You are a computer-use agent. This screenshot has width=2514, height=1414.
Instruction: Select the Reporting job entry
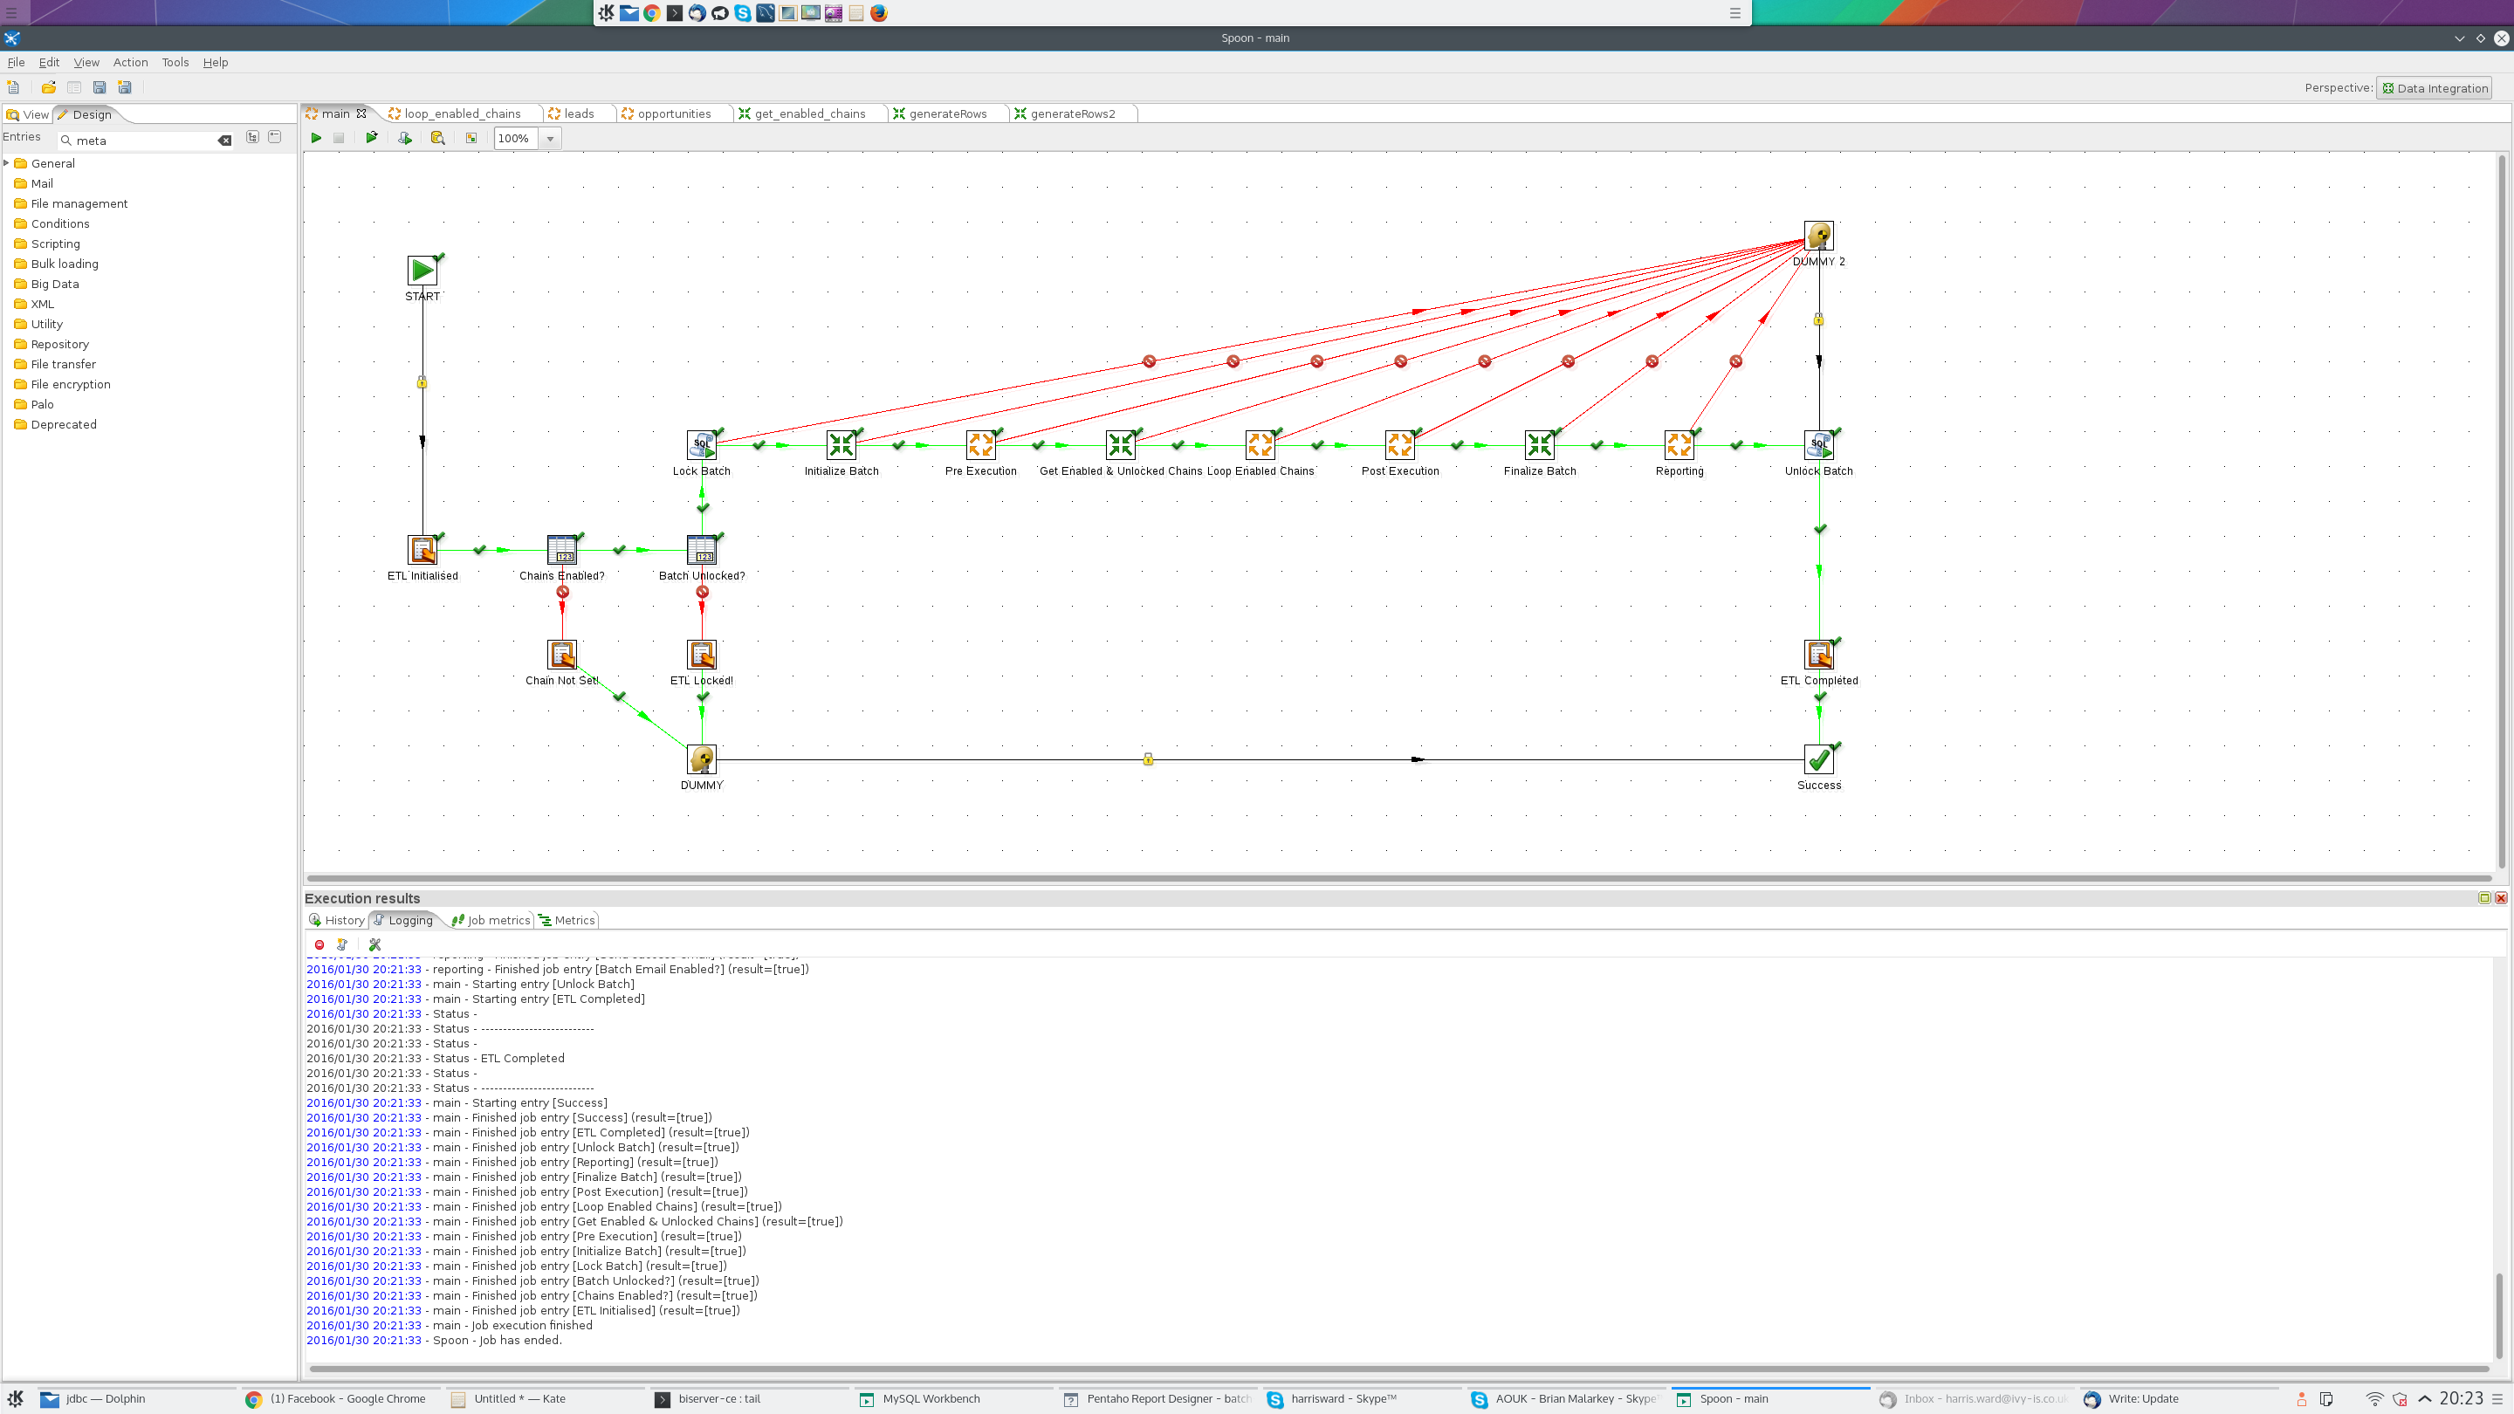(x=1679, y=445)
